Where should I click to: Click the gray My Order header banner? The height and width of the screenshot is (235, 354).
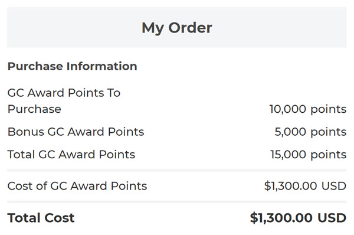177,27
